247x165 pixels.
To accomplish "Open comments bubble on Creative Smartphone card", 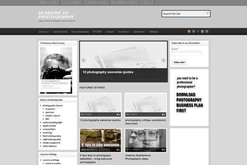I will pyautogui.click(x=163, y=150).
